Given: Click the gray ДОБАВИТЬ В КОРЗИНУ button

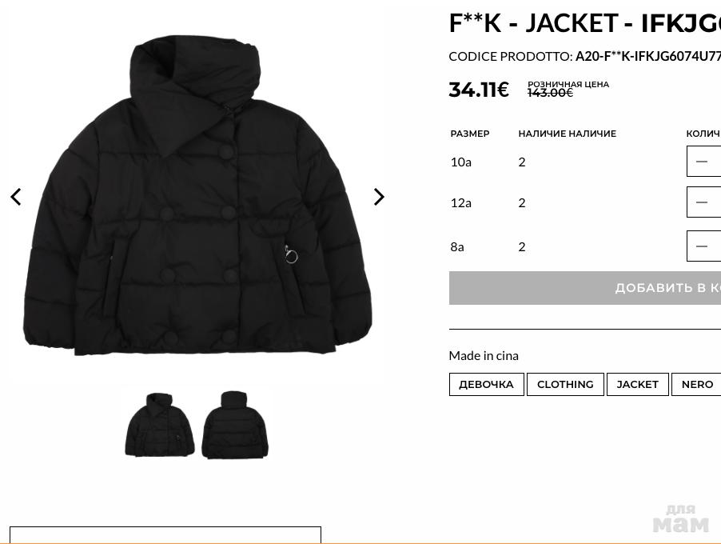Looking at the screenshot, I should (585, 288).
